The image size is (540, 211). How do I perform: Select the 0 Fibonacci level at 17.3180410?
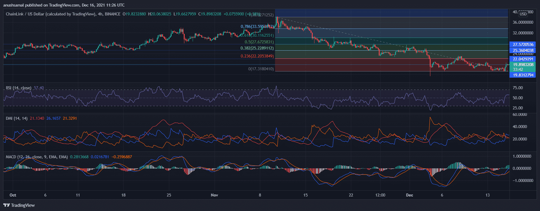tap(261, 69)
